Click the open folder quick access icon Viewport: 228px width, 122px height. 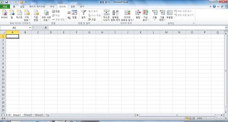(22, 2)
